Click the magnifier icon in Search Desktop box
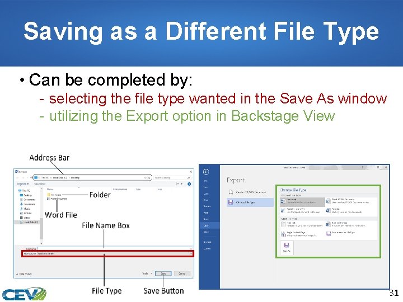This screenshot has height=302, width=403. (189, 178)
